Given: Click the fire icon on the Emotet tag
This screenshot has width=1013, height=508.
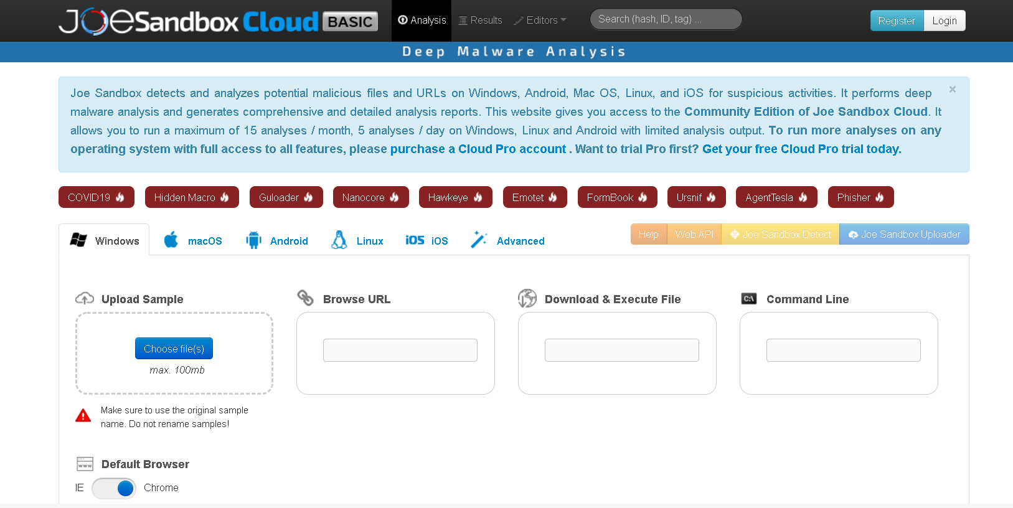Looking at the screenshot, I should pyautogui.click(x=553, y=197).
